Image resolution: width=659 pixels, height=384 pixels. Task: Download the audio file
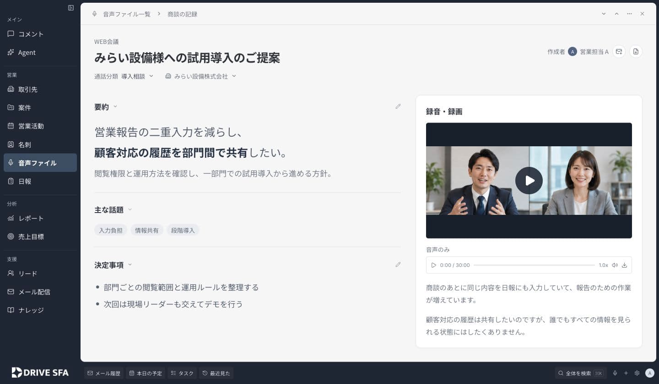[x=624, y=265]
